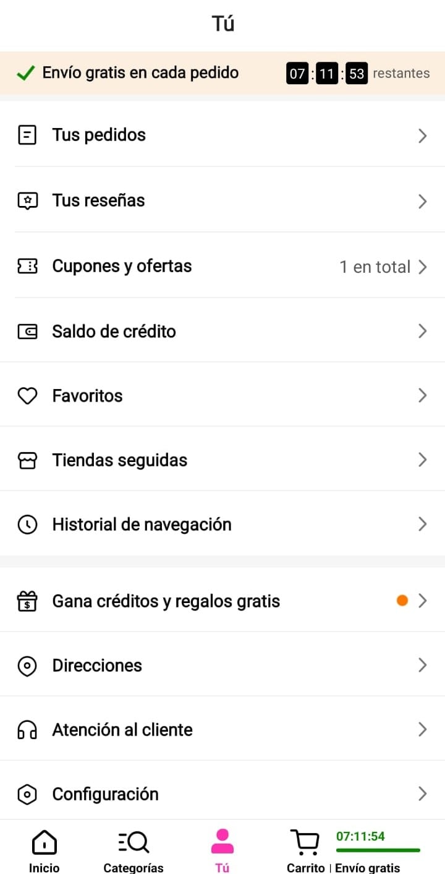Tap the Direcciones location pin icon
The height and width of the screenshot is (874, 445).
point(27,666)
